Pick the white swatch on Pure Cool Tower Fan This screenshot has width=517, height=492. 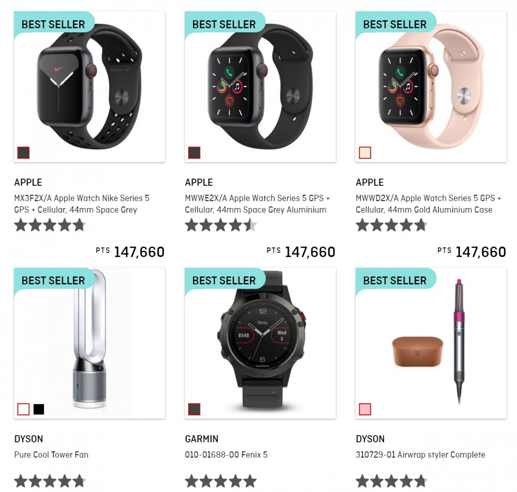(x=23, y=409)
